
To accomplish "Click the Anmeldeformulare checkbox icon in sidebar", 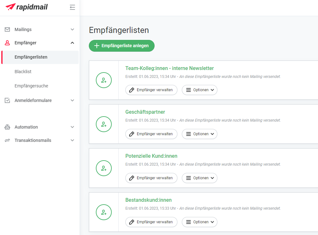I will [x=7, y=100].
